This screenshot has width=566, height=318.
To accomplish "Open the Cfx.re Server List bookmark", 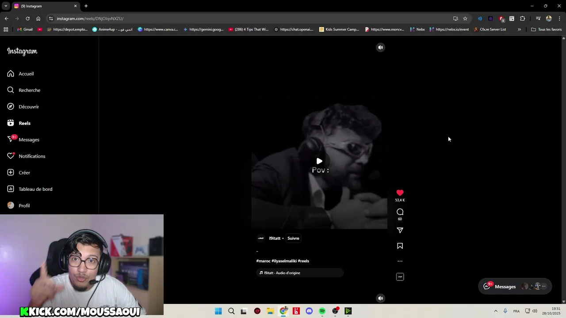I will pos(490,30).
